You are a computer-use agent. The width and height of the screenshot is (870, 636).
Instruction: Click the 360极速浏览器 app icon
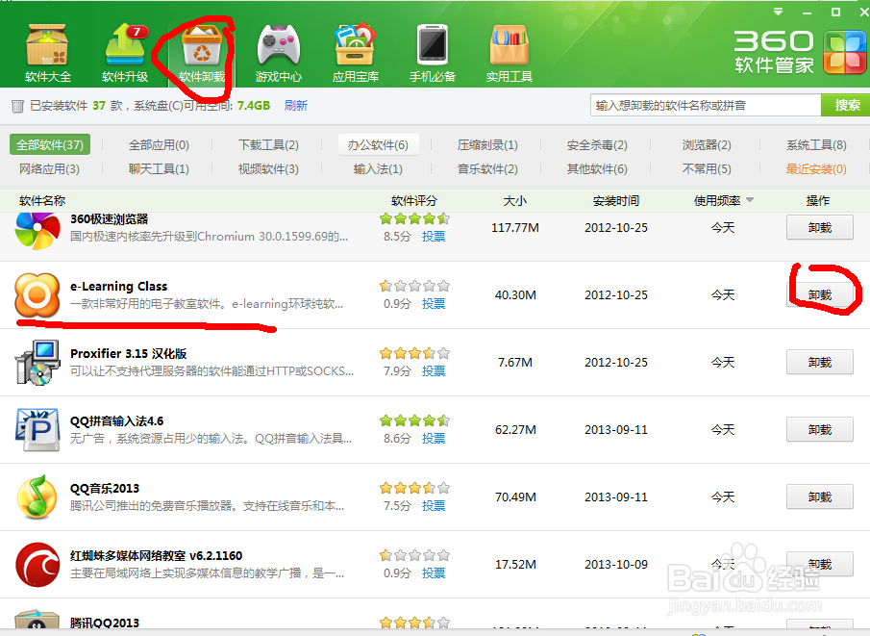(37, 231)
